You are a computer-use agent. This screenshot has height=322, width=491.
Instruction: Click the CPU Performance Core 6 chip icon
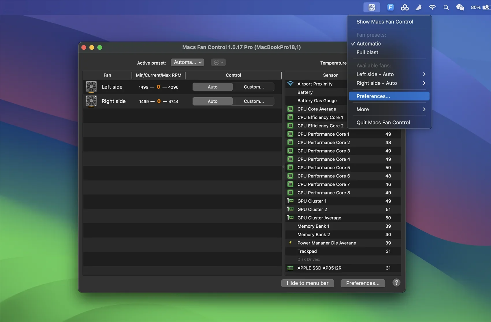(290, 176)
